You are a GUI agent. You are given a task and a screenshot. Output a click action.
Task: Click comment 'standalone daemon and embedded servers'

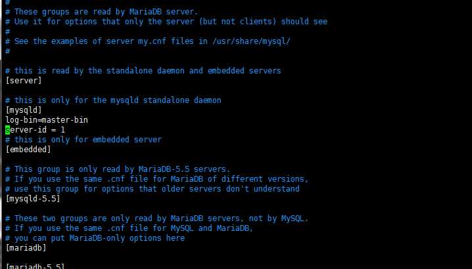click(143, 71)
